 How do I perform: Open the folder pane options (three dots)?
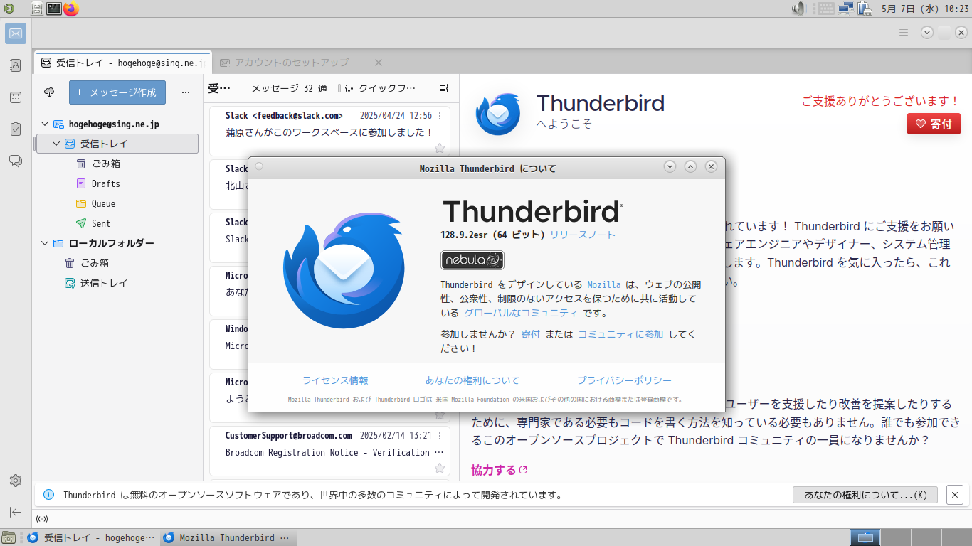pyautogui.click(x=186, y=92)
